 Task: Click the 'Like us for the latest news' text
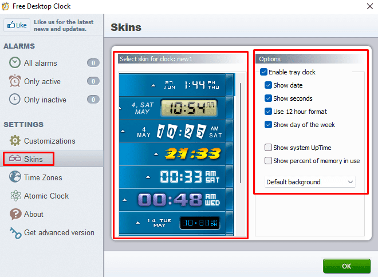[64, 25]
